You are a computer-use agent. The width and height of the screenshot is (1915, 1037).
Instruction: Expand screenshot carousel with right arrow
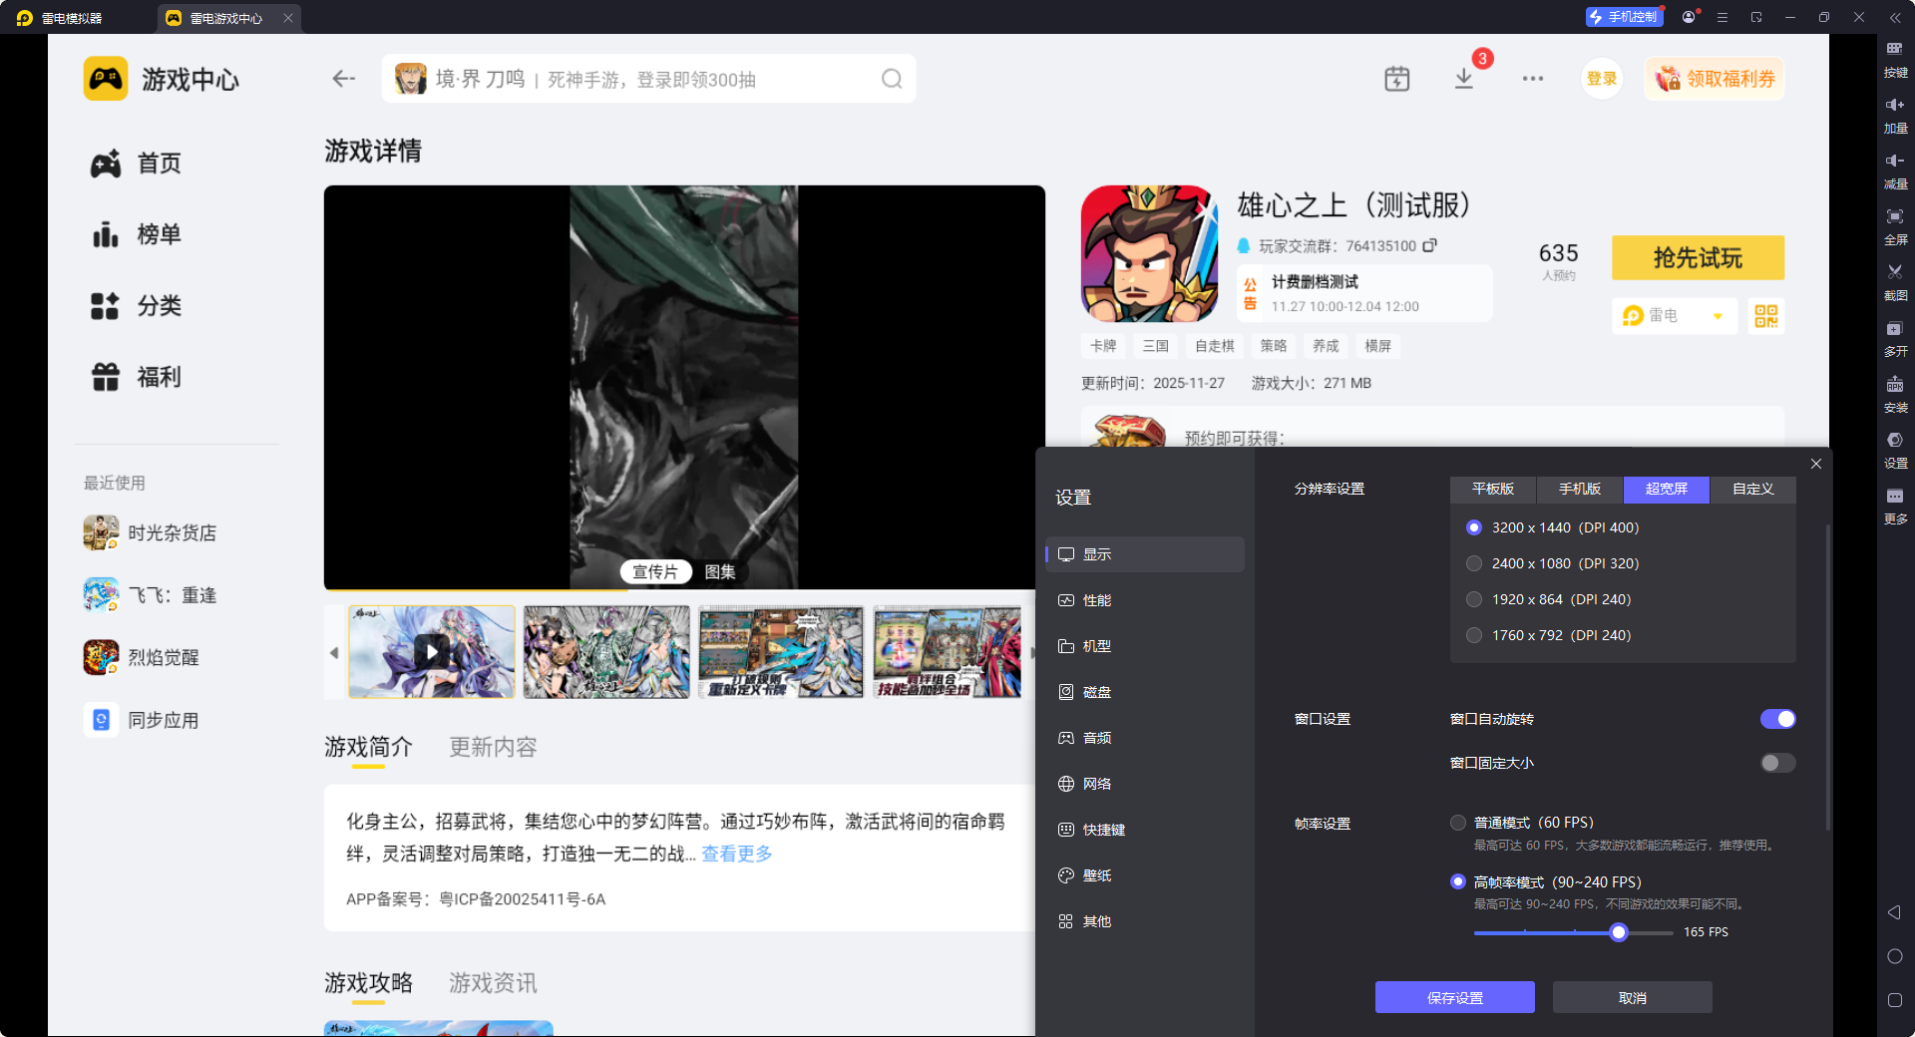click(1034, 653)
